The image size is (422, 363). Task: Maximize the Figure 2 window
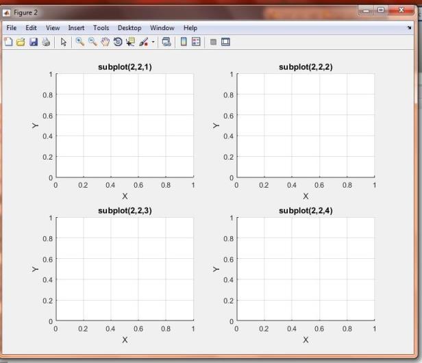(381, 10)
